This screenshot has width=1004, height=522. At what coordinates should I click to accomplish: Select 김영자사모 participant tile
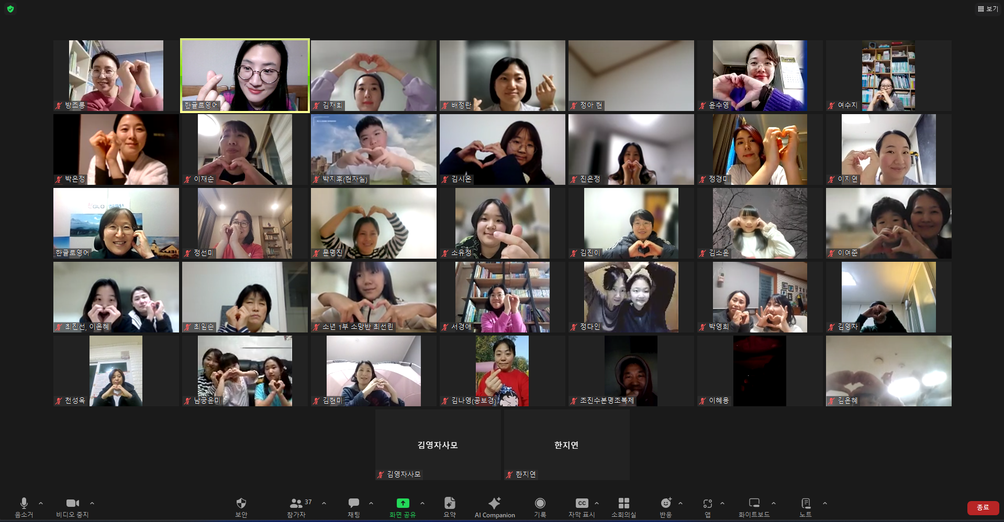click(x=438, y=445)
